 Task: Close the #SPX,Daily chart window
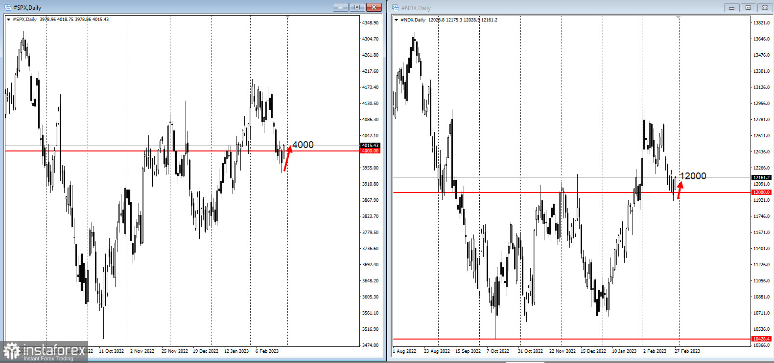[374, 7]
